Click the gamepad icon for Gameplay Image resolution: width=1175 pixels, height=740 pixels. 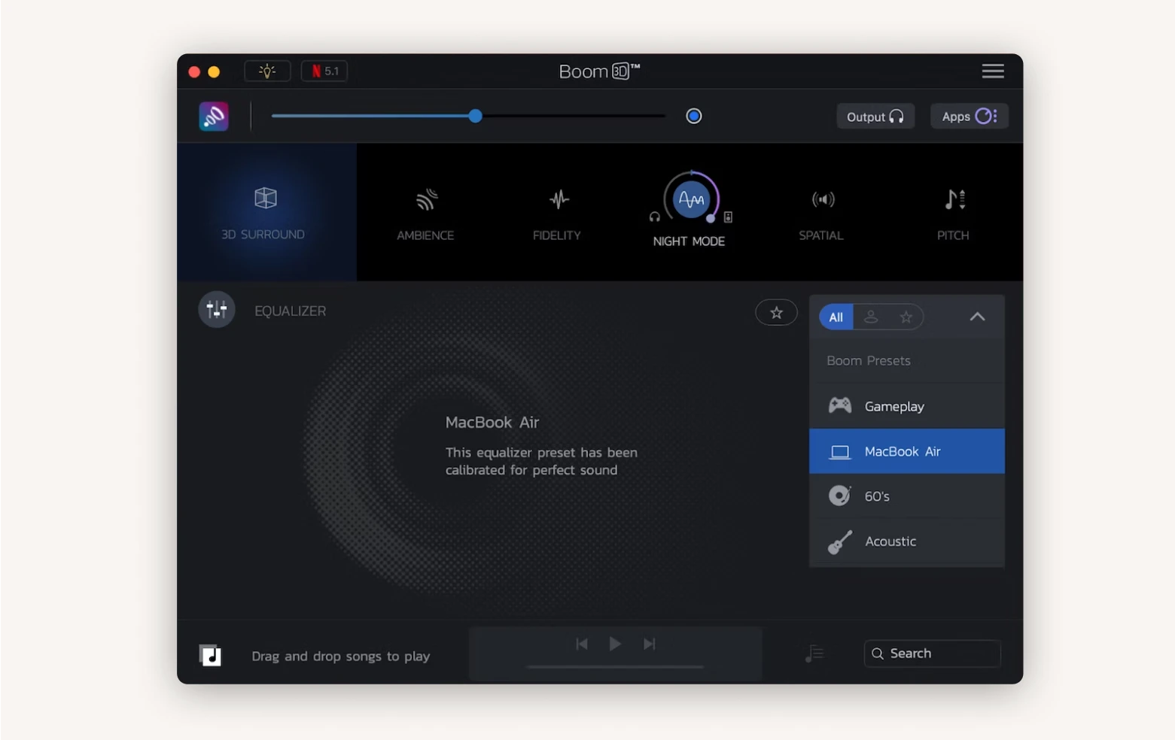(840, 405)
